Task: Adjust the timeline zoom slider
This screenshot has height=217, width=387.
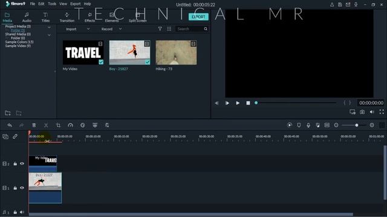Action: [354, 125]
